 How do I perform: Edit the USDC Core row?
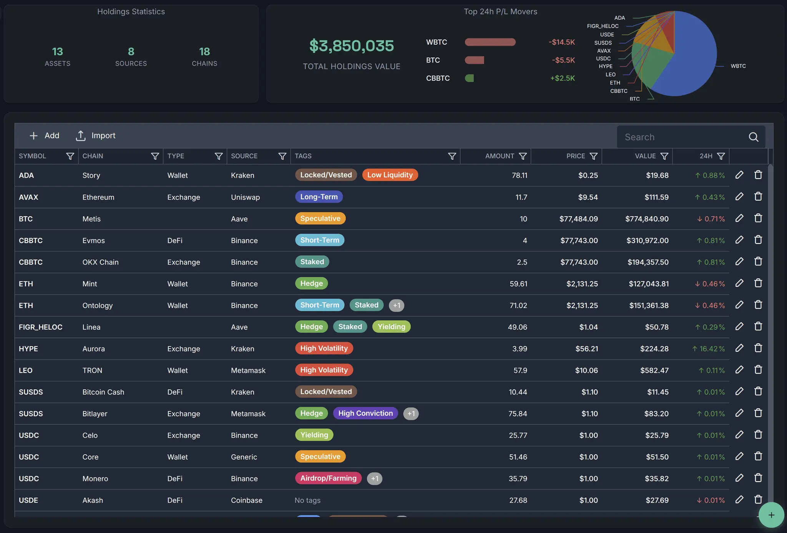tap(739, 456)
